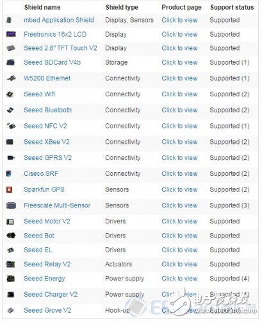Open the Seeed XBee V2 link
This screenshot has width=262, height=321.
pyautogui.click(x=47, y=142)
